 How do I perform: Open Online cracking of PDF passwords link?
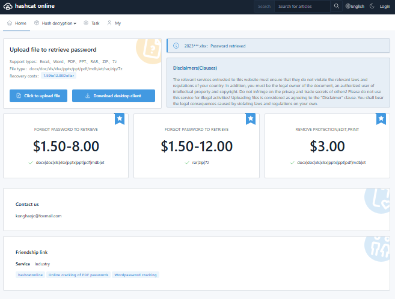pyautogui.click(x=78, y=275)
